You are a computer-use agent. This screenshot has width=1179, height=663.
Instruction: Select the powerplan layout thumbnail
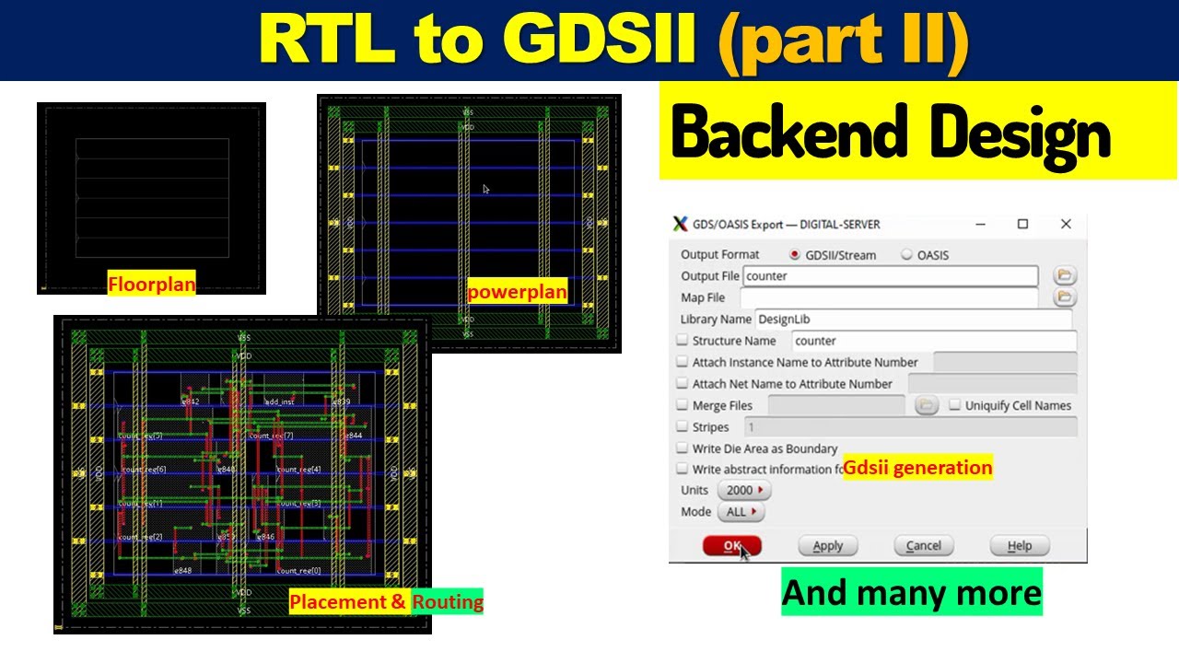pyautogui.click(x=469, y=223)
